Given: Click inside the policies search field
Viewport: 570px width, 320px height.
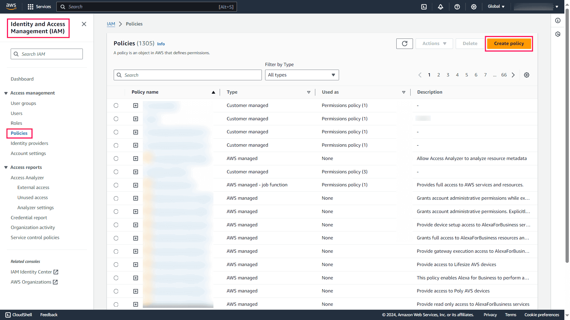Looking at the screenshot, I should click(x=188, y=75).
